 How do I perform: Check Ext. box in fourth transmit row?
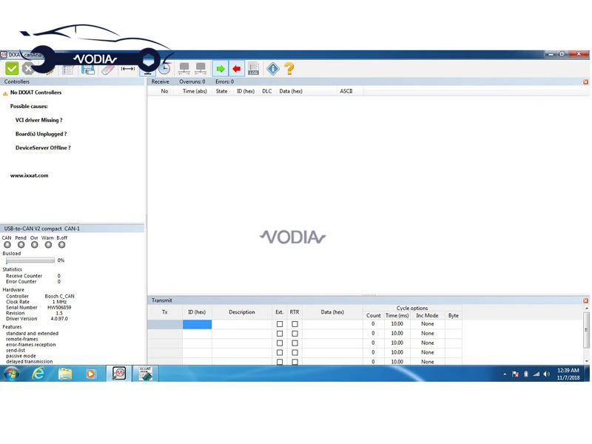(280, 352)
